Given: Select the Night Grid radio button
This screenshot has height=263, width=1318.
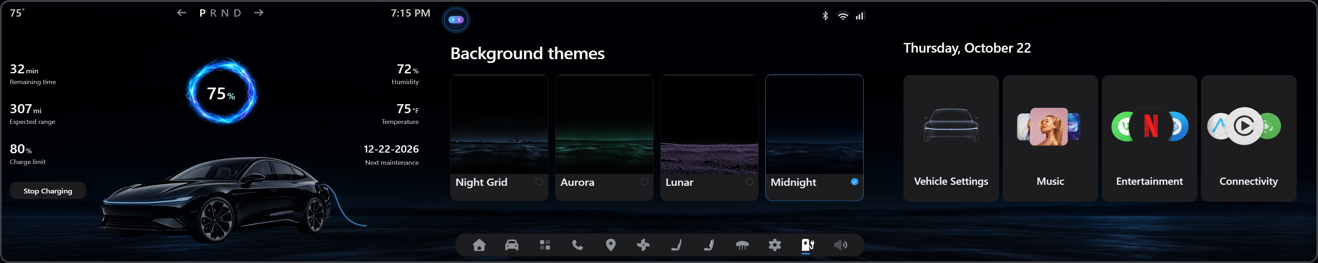Looking at the screenshot, I should pos(539,182).
